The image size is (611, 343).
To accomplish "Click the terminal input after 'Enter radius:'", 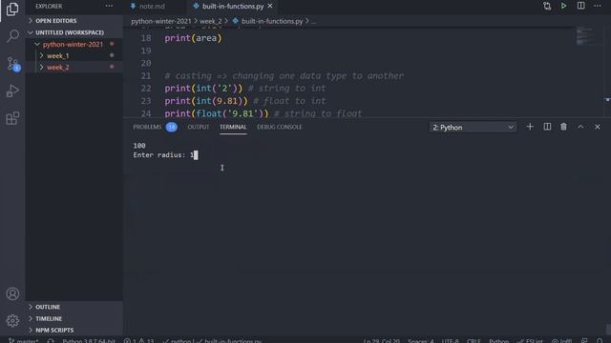I will (194, 154).
